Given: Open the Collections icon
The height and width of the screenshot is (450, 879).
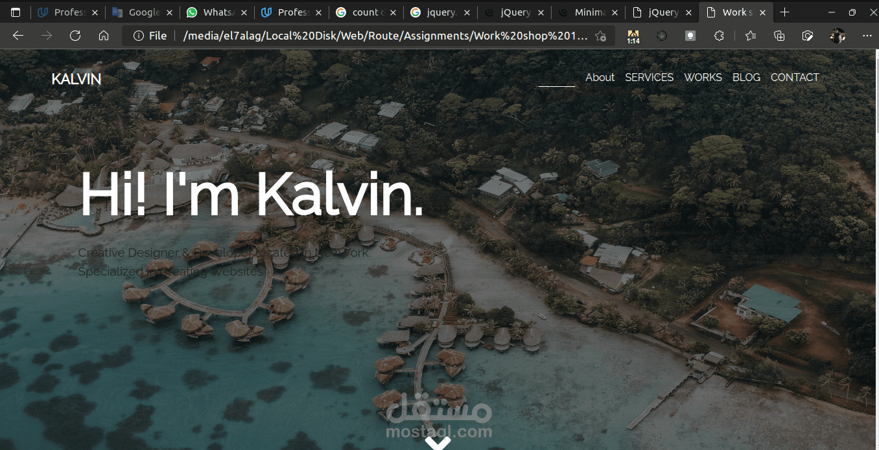Looking at the screenshot, I should point(779,36).
